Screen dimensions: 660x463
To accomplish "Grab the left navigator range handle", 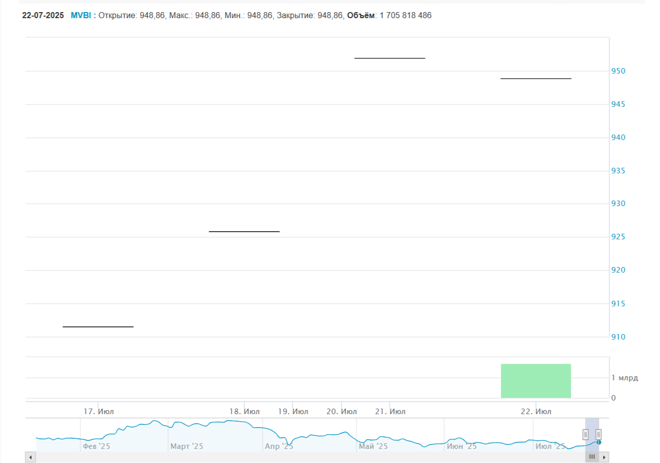I will [585, 434].
